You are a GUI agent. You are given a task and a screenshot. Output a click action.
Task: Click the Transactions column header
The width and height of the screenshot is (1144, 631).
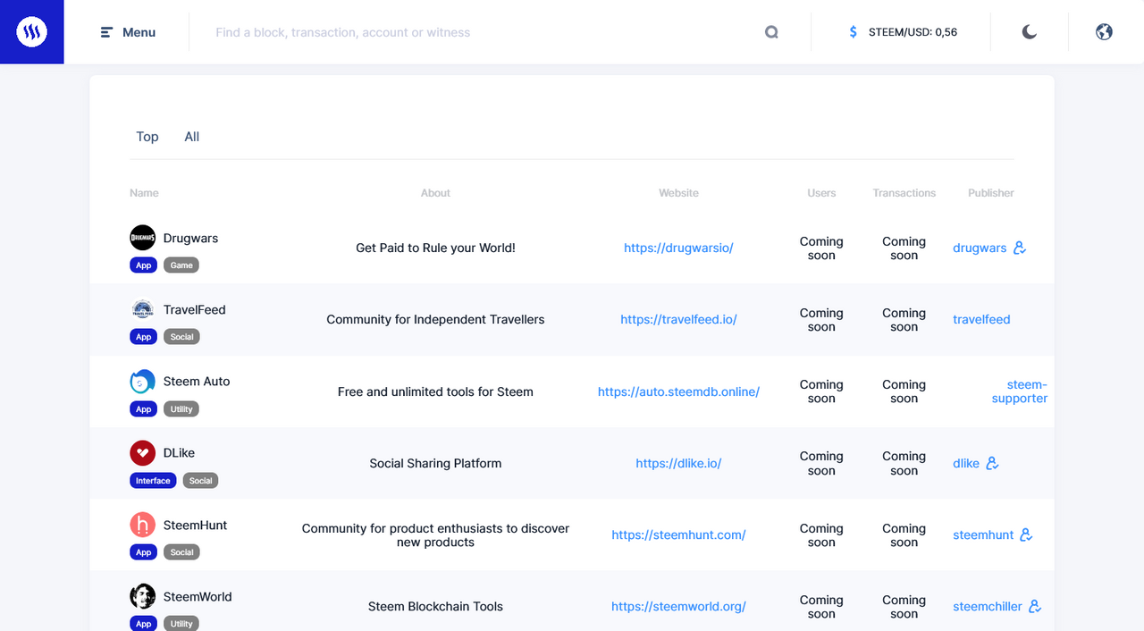tap(904, 193)
